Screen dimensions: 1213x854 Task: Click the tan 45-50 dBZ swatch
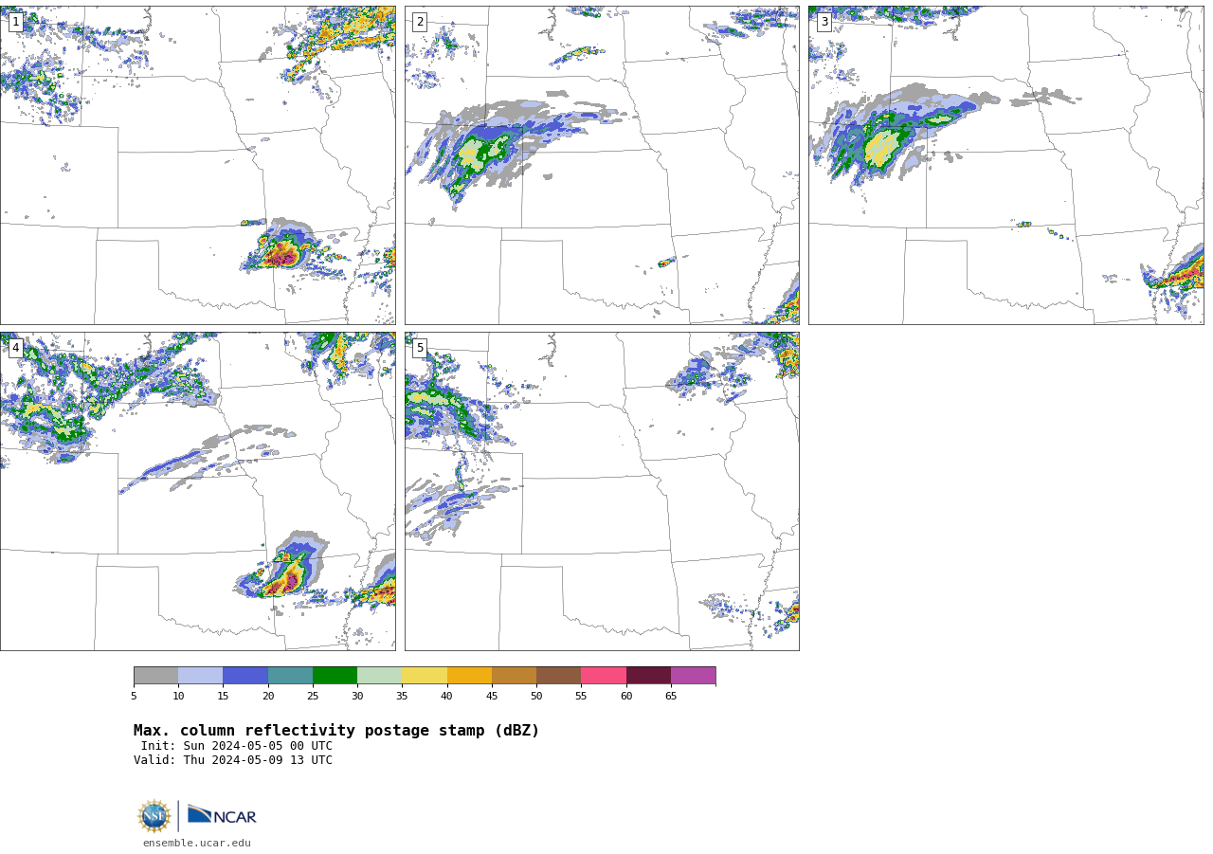point(514,676)
